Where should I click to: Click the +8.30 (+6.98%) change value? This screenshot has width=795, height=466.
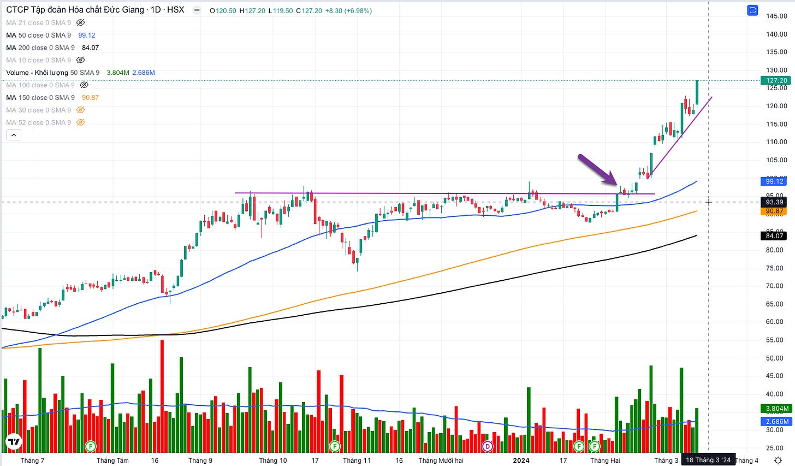click(348, 10)
